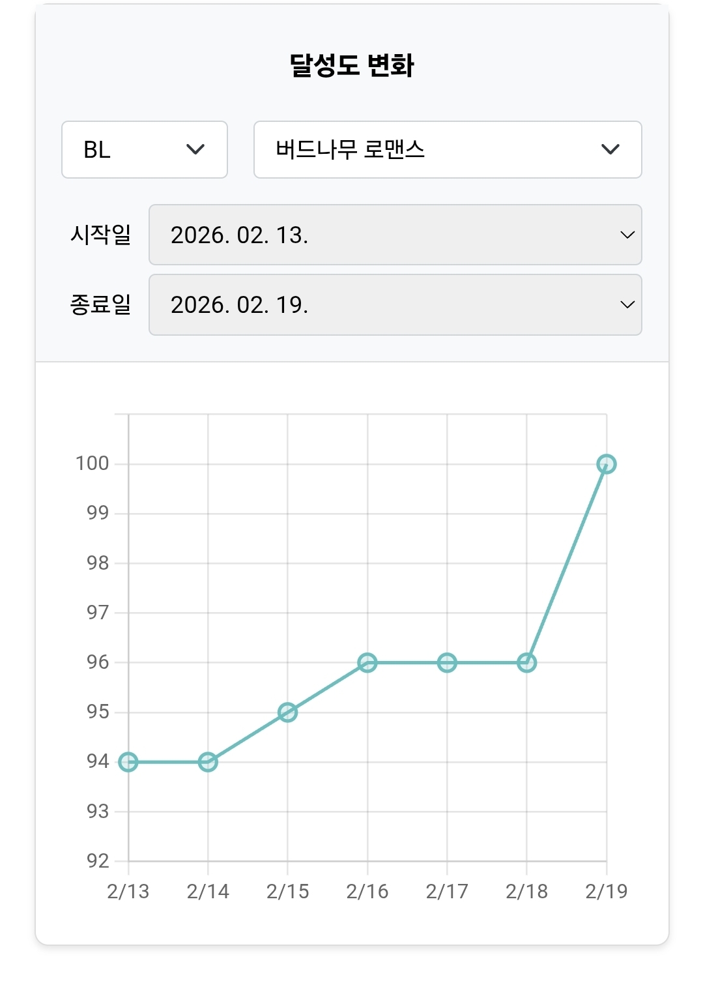Select the 2/13 data point on chart
This screenshot has width=703, height=983.
coord(128,761)
